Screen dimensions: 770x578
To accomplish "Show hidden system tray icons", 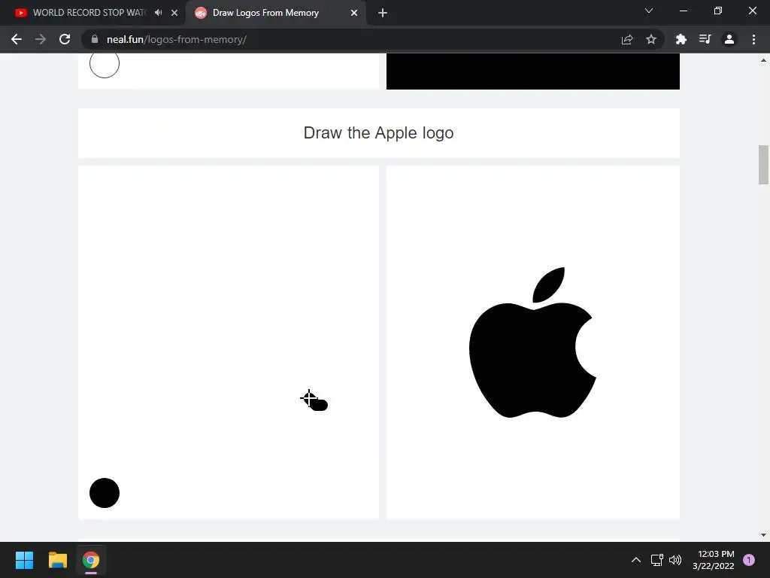I will pos(636,560).
